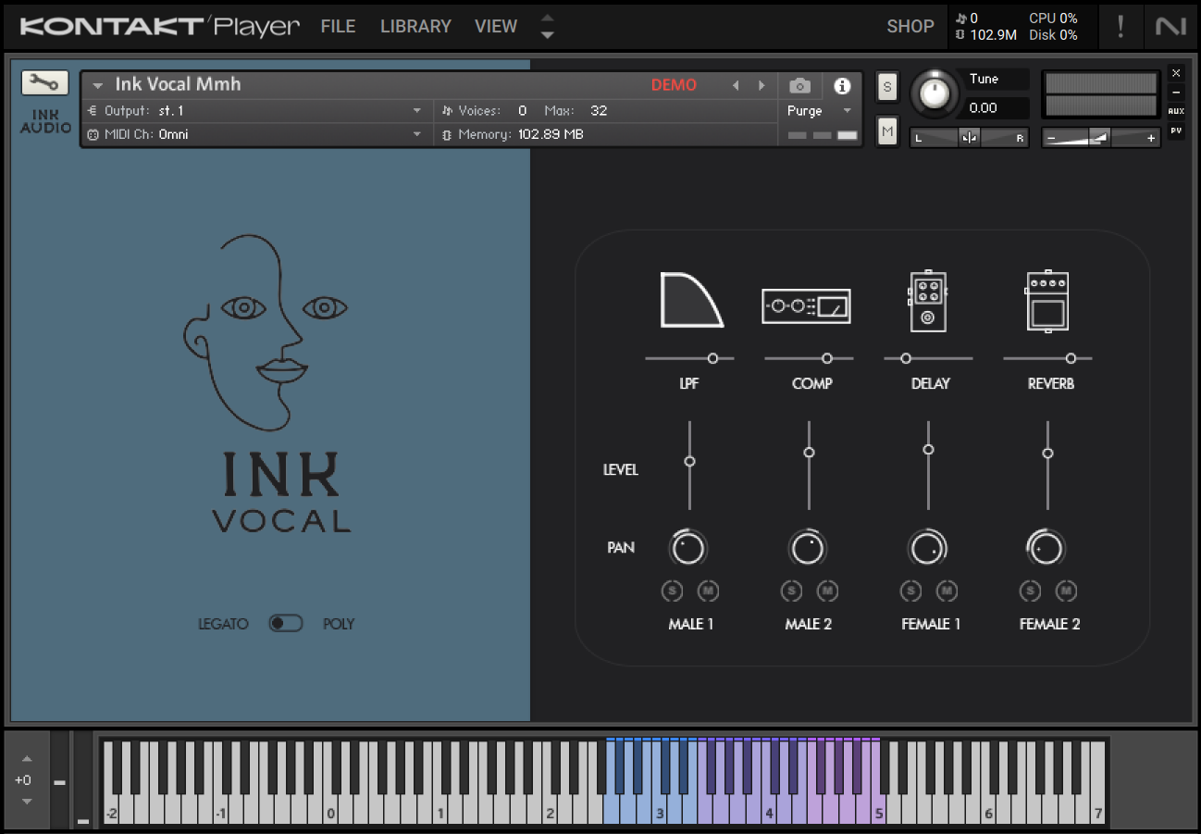This screenshot has width=1201, height=834.
Task: Click the red DEMO label
Action: pos(674,85)
